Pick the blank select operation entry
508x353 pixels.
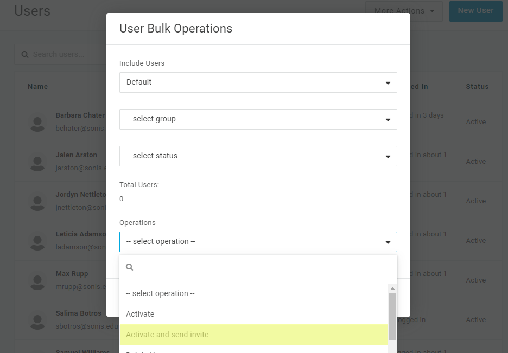160,293
